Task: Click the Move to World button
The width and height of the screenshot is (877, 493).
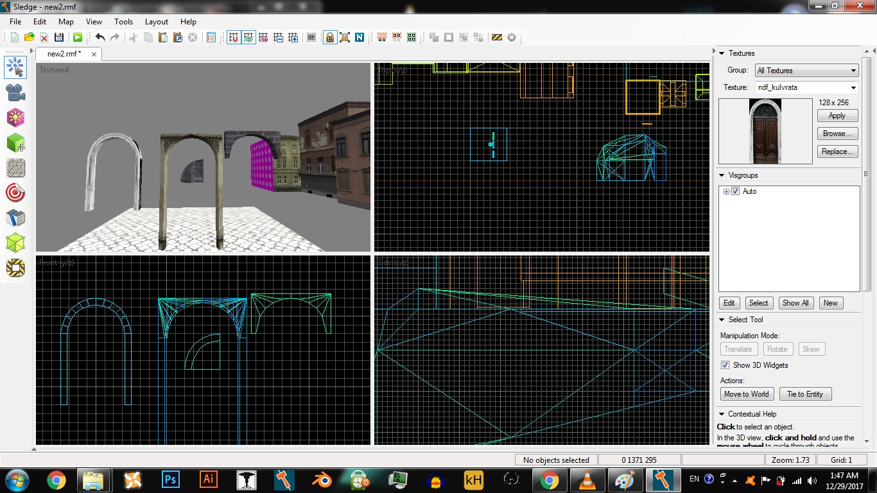Action: pos(746,394)
